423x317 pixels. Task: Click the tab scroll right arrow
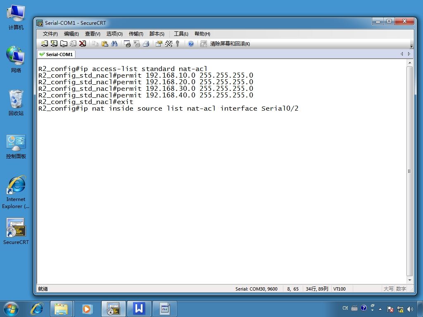click(409, 54)
